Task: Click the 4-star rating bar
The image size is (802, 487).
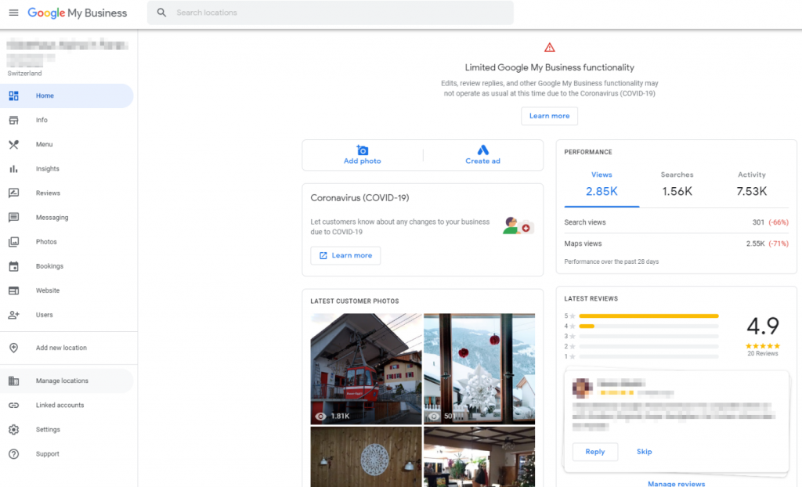Action: [x=648, y=326]
